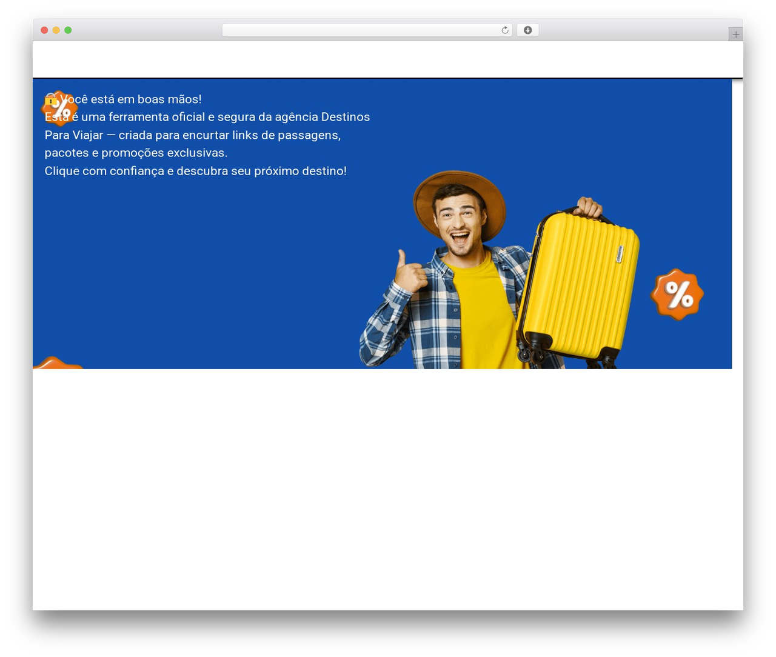Click the "Você está em boas mãos!" heading
Screen dimensions: 776x657
[123, 99]
